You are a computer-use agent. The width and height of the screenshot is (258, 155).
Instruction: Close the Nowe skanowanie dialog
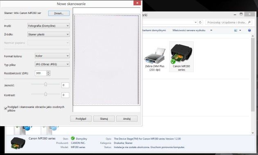tap(137, 3)
